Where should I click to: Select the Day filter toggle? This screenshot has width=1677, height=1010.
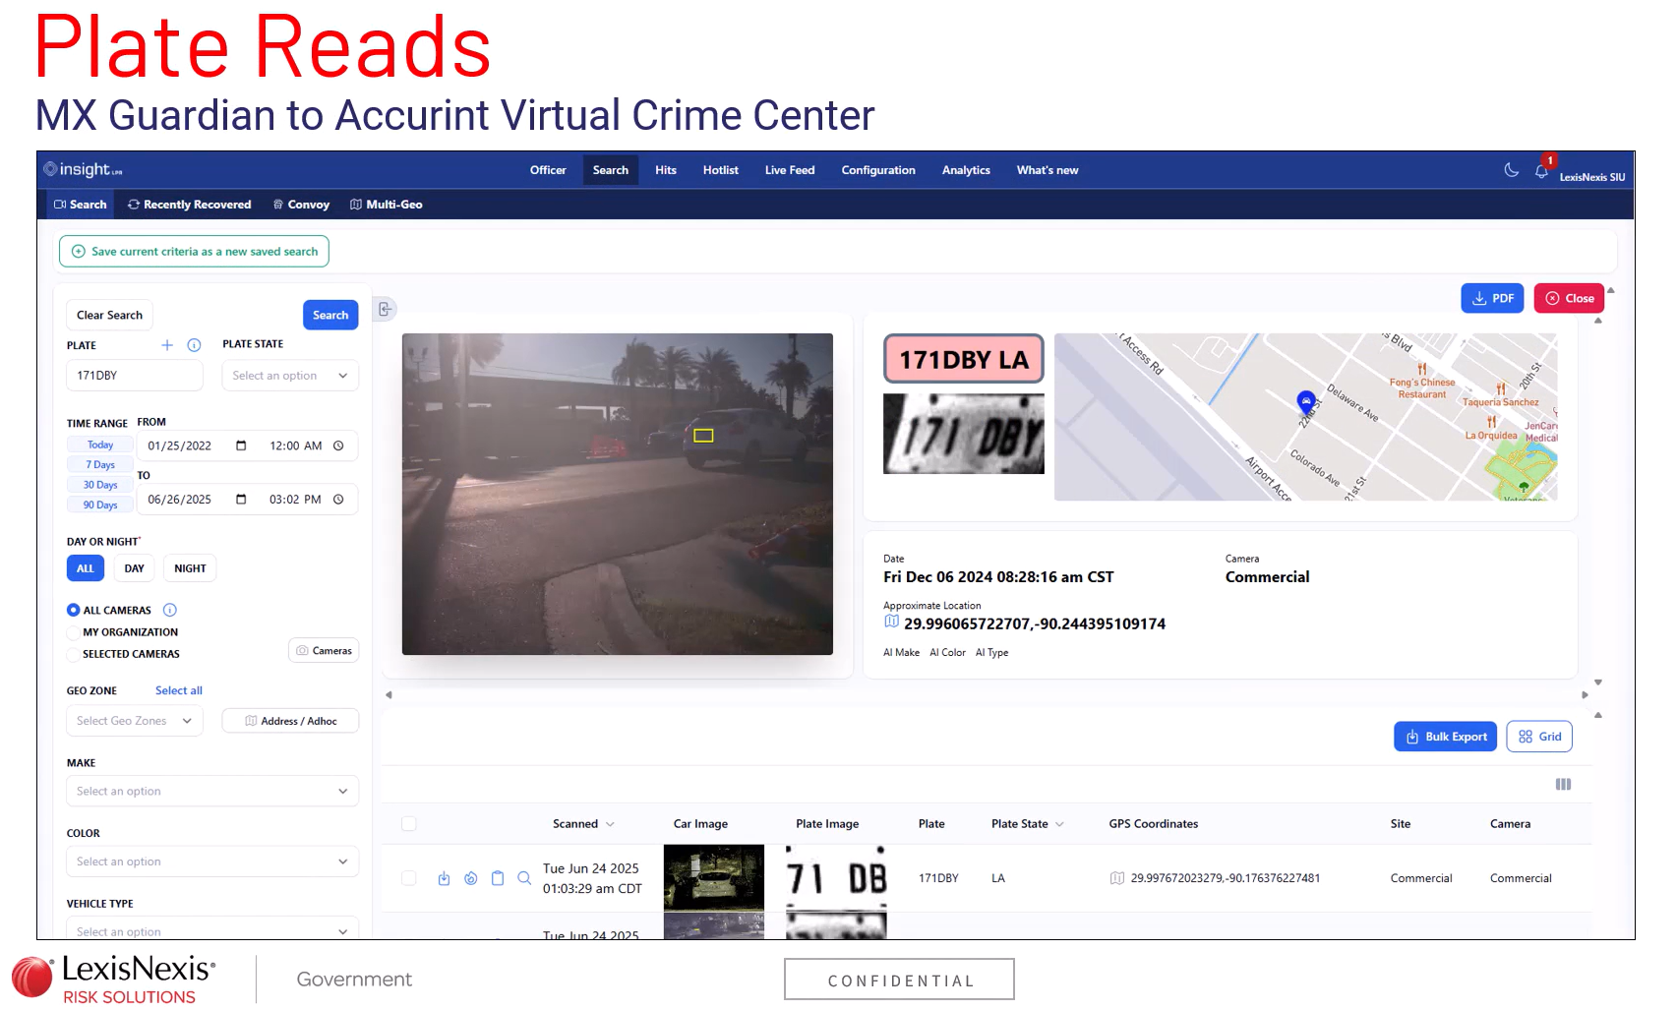135,568
